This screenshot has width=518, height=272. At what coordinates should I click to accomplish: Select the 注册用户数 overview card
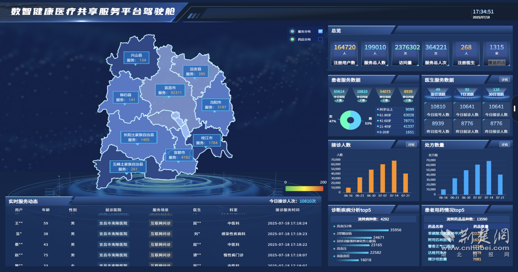click(x=344, y=54)
